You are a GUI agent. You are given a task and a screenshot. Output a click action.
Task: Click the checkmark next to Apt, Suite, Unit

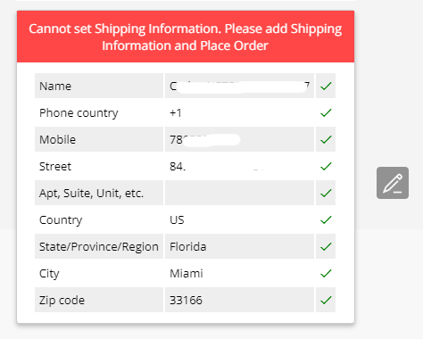(326, 193)
